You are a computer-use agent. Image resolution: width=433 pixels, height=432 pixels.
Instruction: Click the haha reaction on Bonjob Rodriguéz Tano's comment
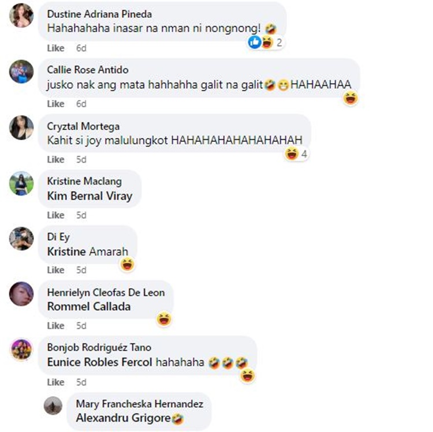[x=248, y=375]
